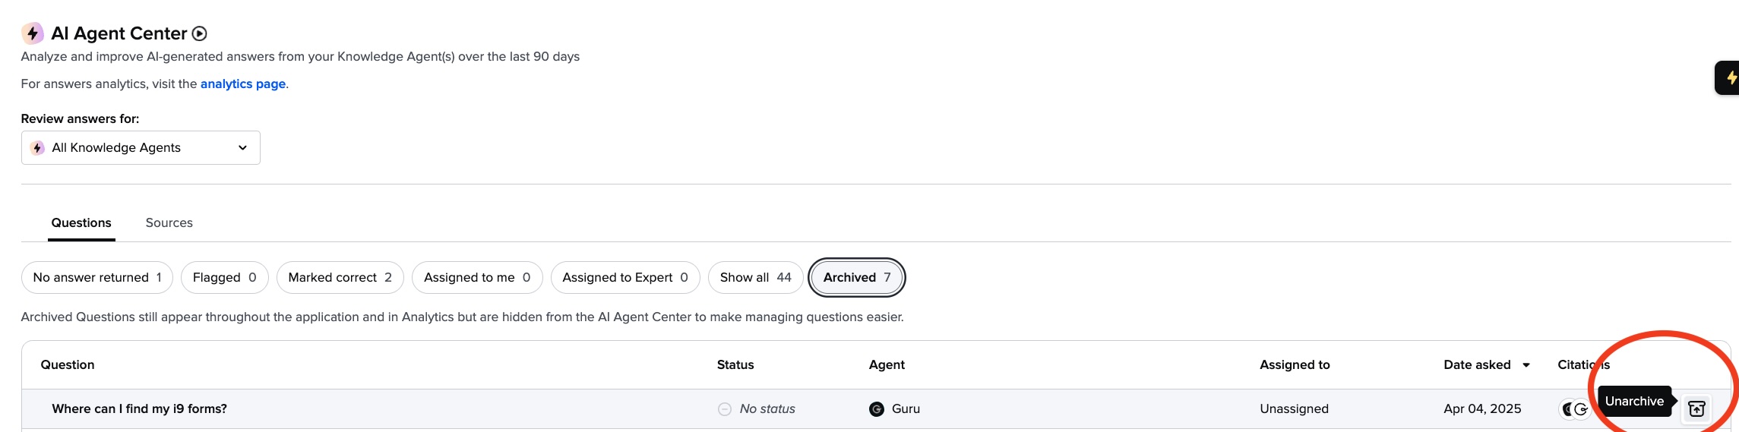Toggle the Archived filter chip

click(x=856, y=277)
